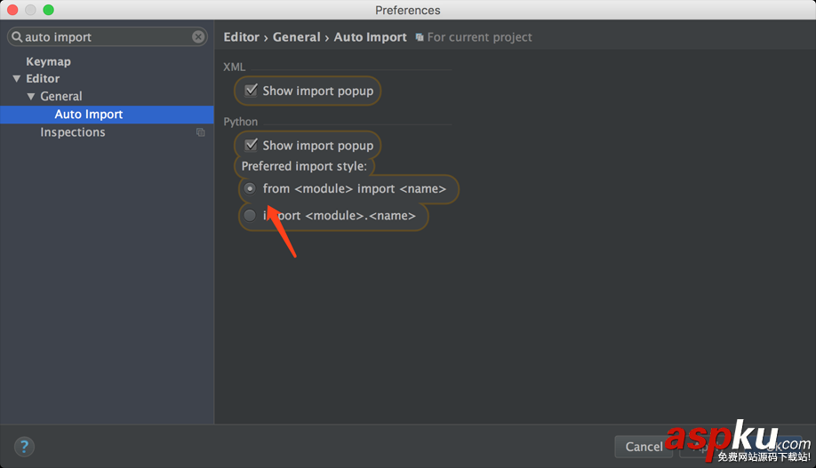Uncheck XML Show import popup

252,91
